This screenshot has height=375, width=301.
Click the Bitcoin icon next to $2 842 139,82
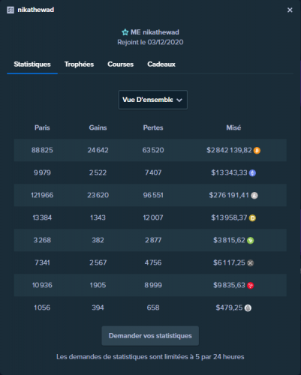[257, 151]
